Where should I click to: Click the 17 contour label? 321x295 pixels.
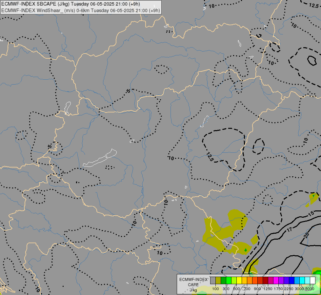pyautogui.click(x=289, y=230)
